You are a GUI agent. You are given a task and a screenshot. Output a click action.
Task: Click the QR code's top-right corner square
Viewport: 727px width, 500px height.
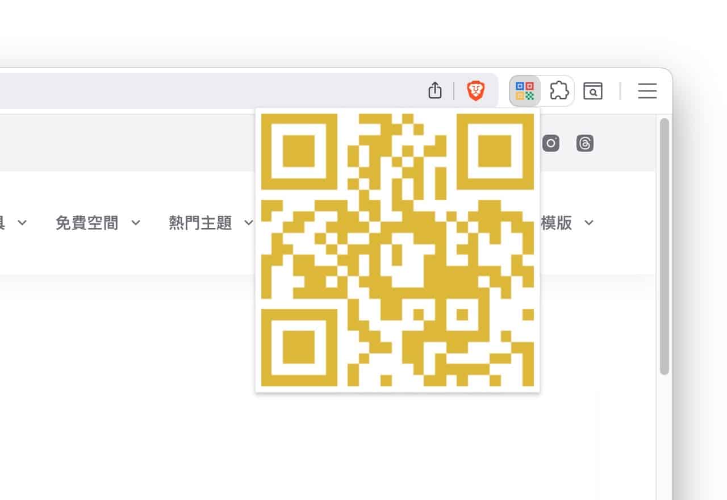495,152
